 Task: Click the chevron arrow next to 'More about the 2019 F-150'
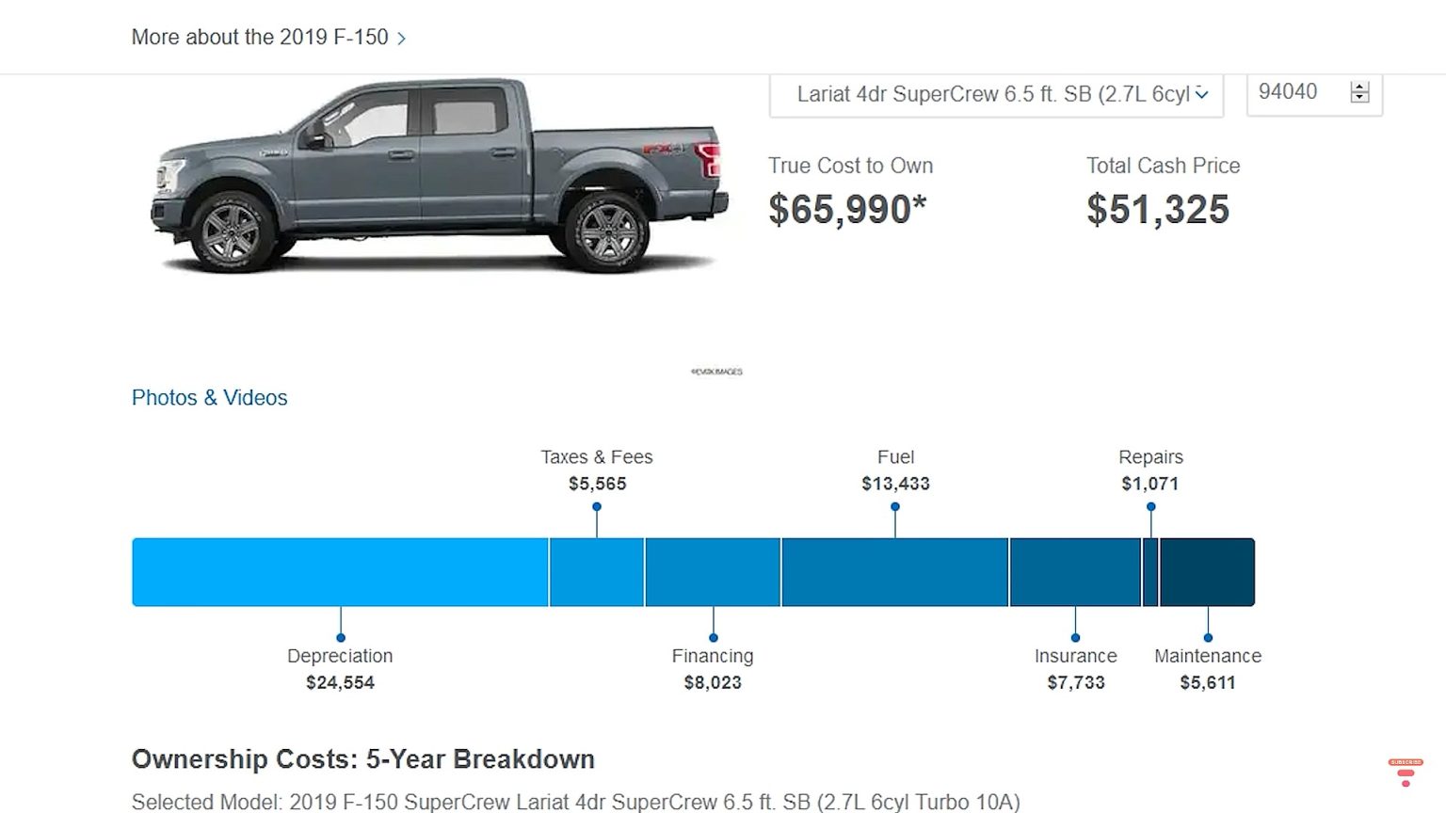(x=402, y=39)
